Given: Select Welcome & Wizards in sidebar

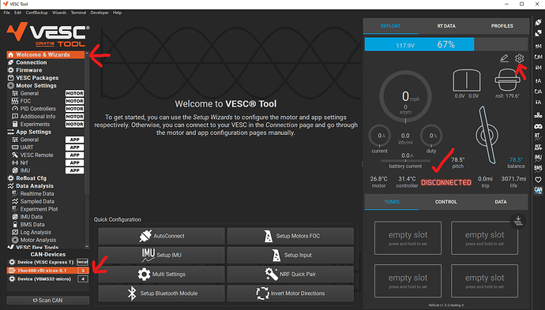Looking at the screenshot, I should [x=46, y=55].
